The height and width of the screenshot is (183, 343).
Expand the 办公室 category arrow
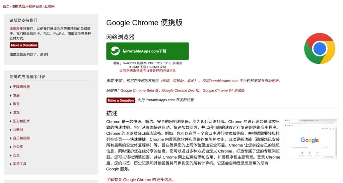[11, 147]
